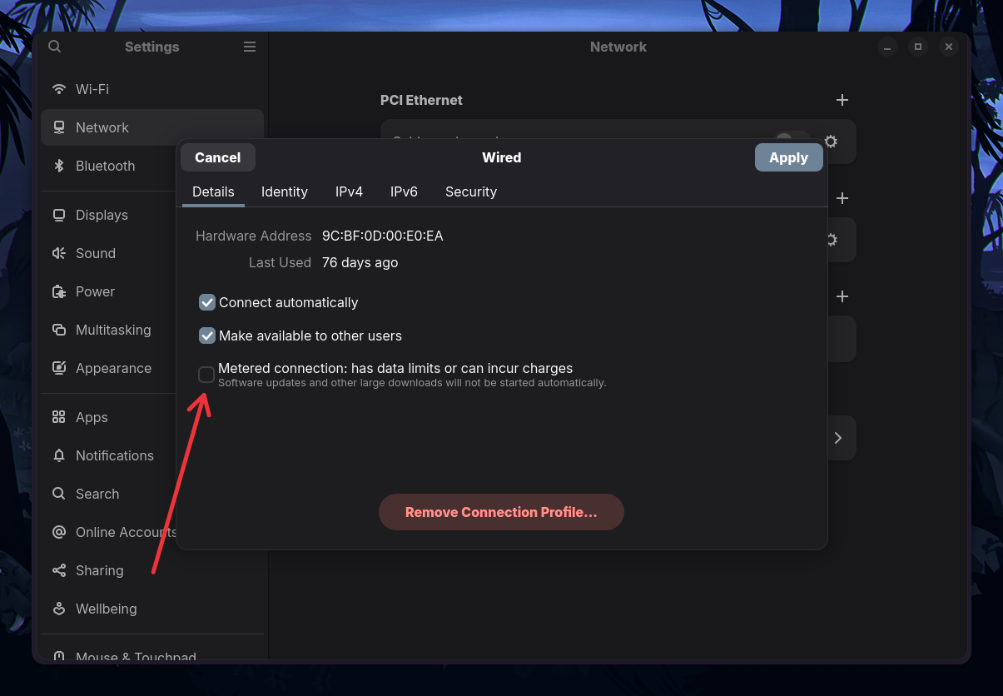Click the Multitasking icon in the sidebar
This screenshot has height=696, width=1003.
tap(59, 330)
